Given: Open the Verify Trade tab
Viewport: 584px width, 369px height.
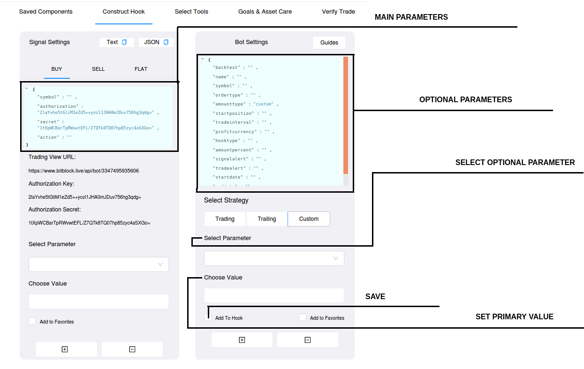Looking at the screenshot, I should (x=338, y=12).
